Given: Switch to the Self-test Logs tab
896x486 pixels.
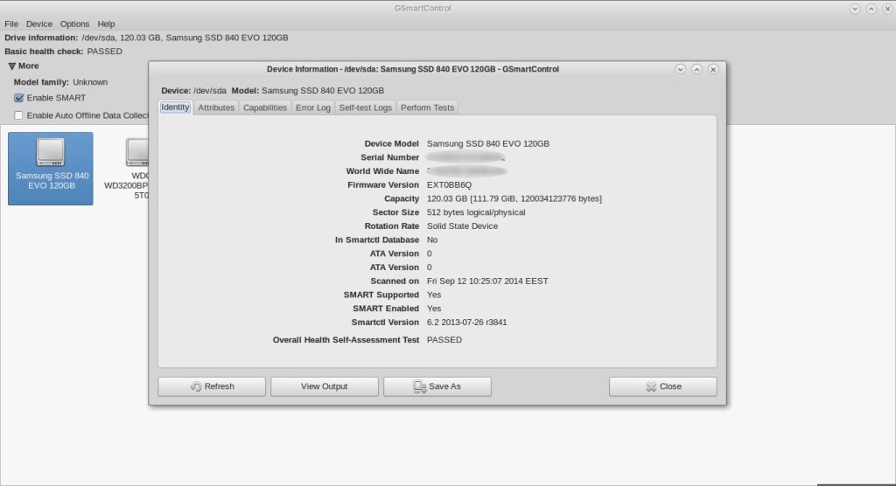Looking at the screenshot, I should (365, 108).
